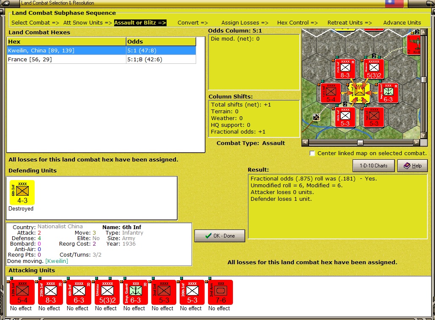Click the 5(3)2 HQ counter on map

click(x=374, y=69)
